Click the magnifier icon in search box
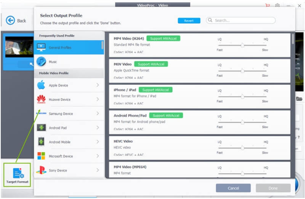This screenshot has height=199, width=305. point(210,20)
